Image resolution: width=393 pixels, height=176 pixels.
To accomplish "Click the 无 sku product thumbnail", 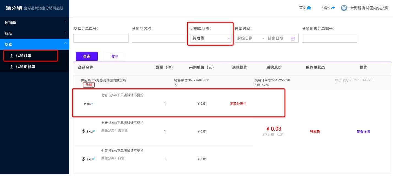I will pyautogui.click(x=88, y=104).
